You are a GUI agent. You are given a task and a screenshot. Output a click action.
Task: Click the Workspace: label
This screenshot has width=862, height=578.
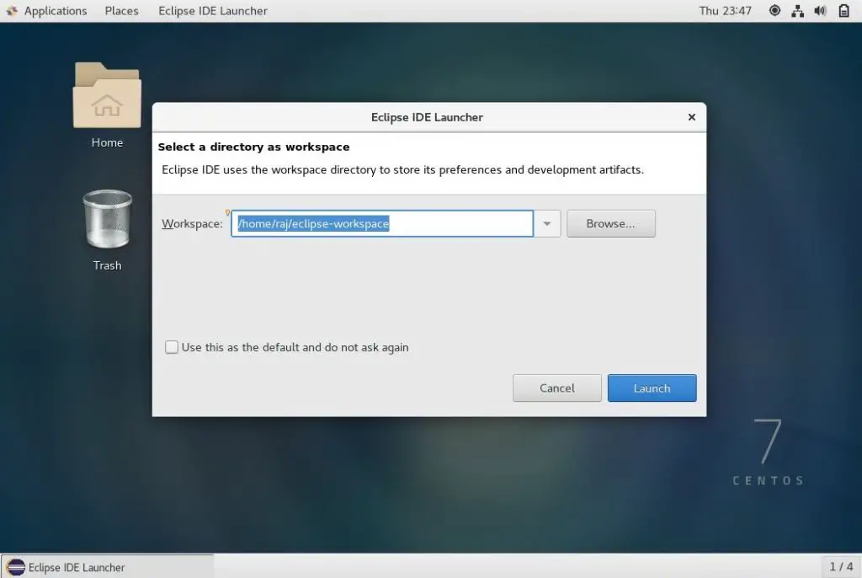(192, 223)
